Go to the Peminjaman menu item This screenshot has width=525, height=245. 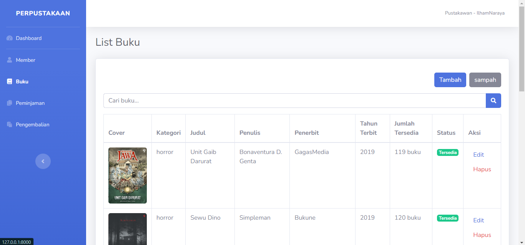click(43, 103)
